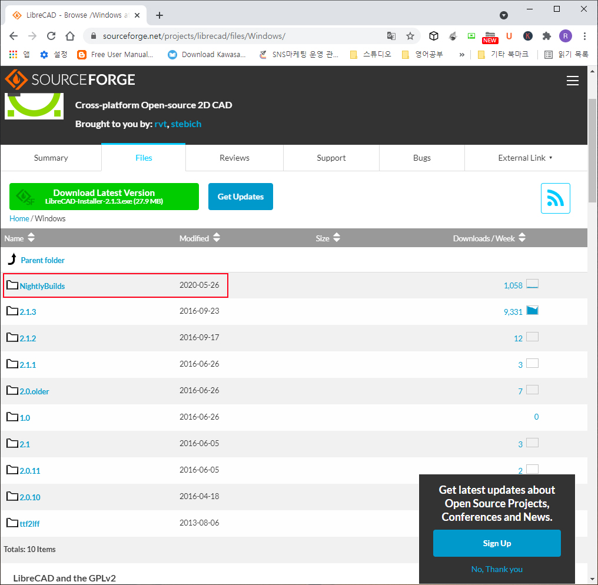The image size is (598, 585).
Task: Open the reading list icon
Action: [x=549, y=55]
